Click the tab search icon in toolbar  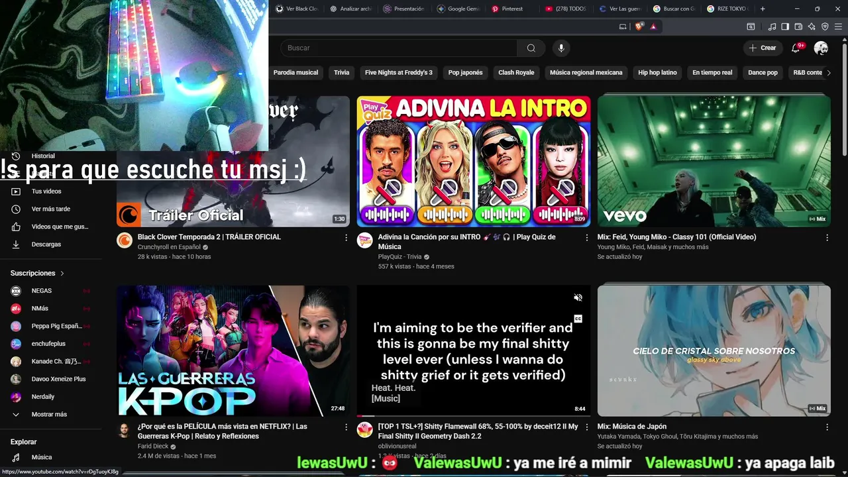pyautogui.click(x=751, y=26)
